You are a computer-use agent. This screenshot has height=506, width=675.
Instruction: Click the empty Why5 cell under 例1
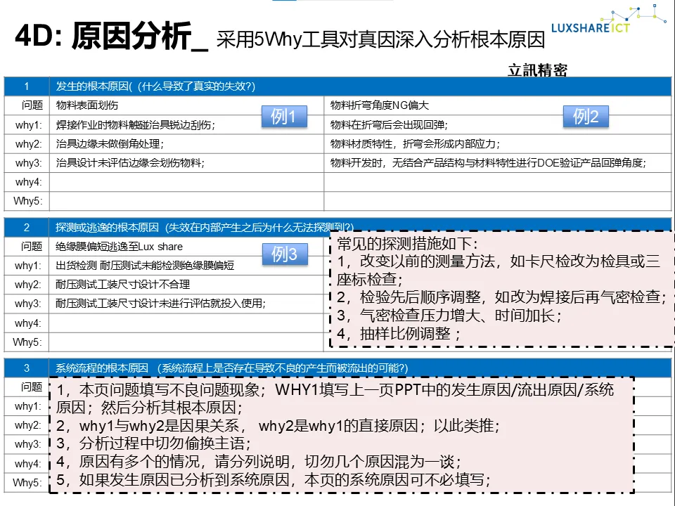(187, 201)
